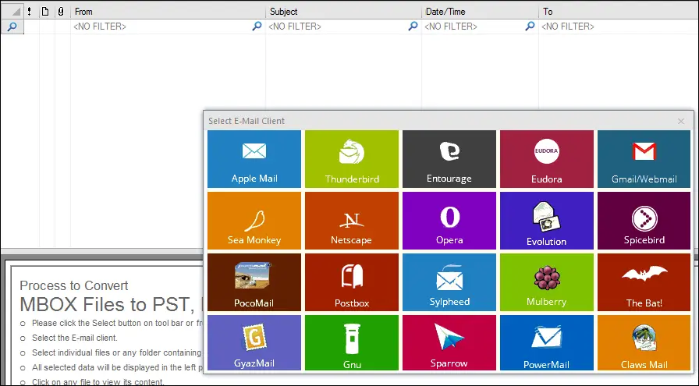
Task: Click the 'MBOX Files to PST' title text
Action: pyautogui.click(x=107, y=304)
